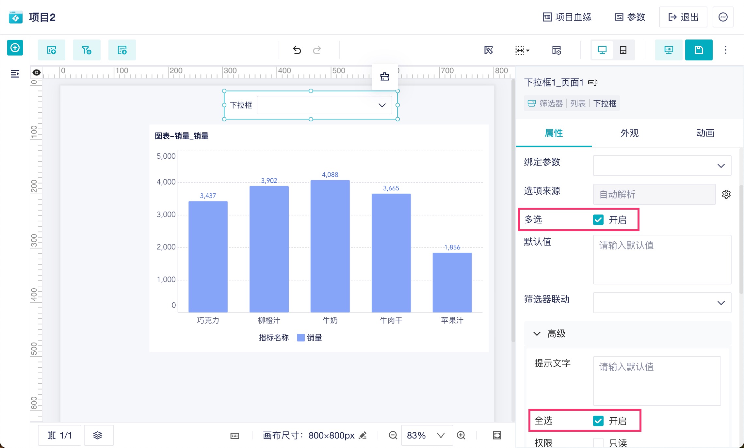Click the zoom in magnifier
744x448 pixels.
point(461,435)
